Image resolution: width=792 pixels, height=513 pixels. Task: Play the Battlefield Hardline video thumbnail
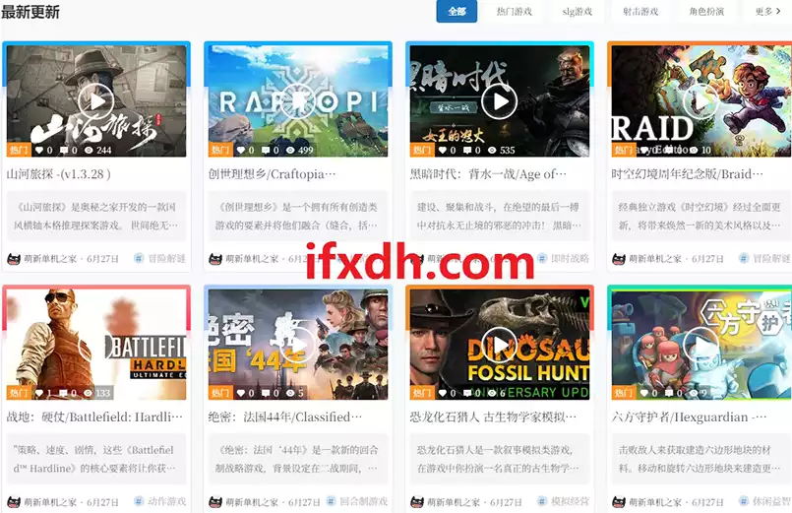(96, 345)
